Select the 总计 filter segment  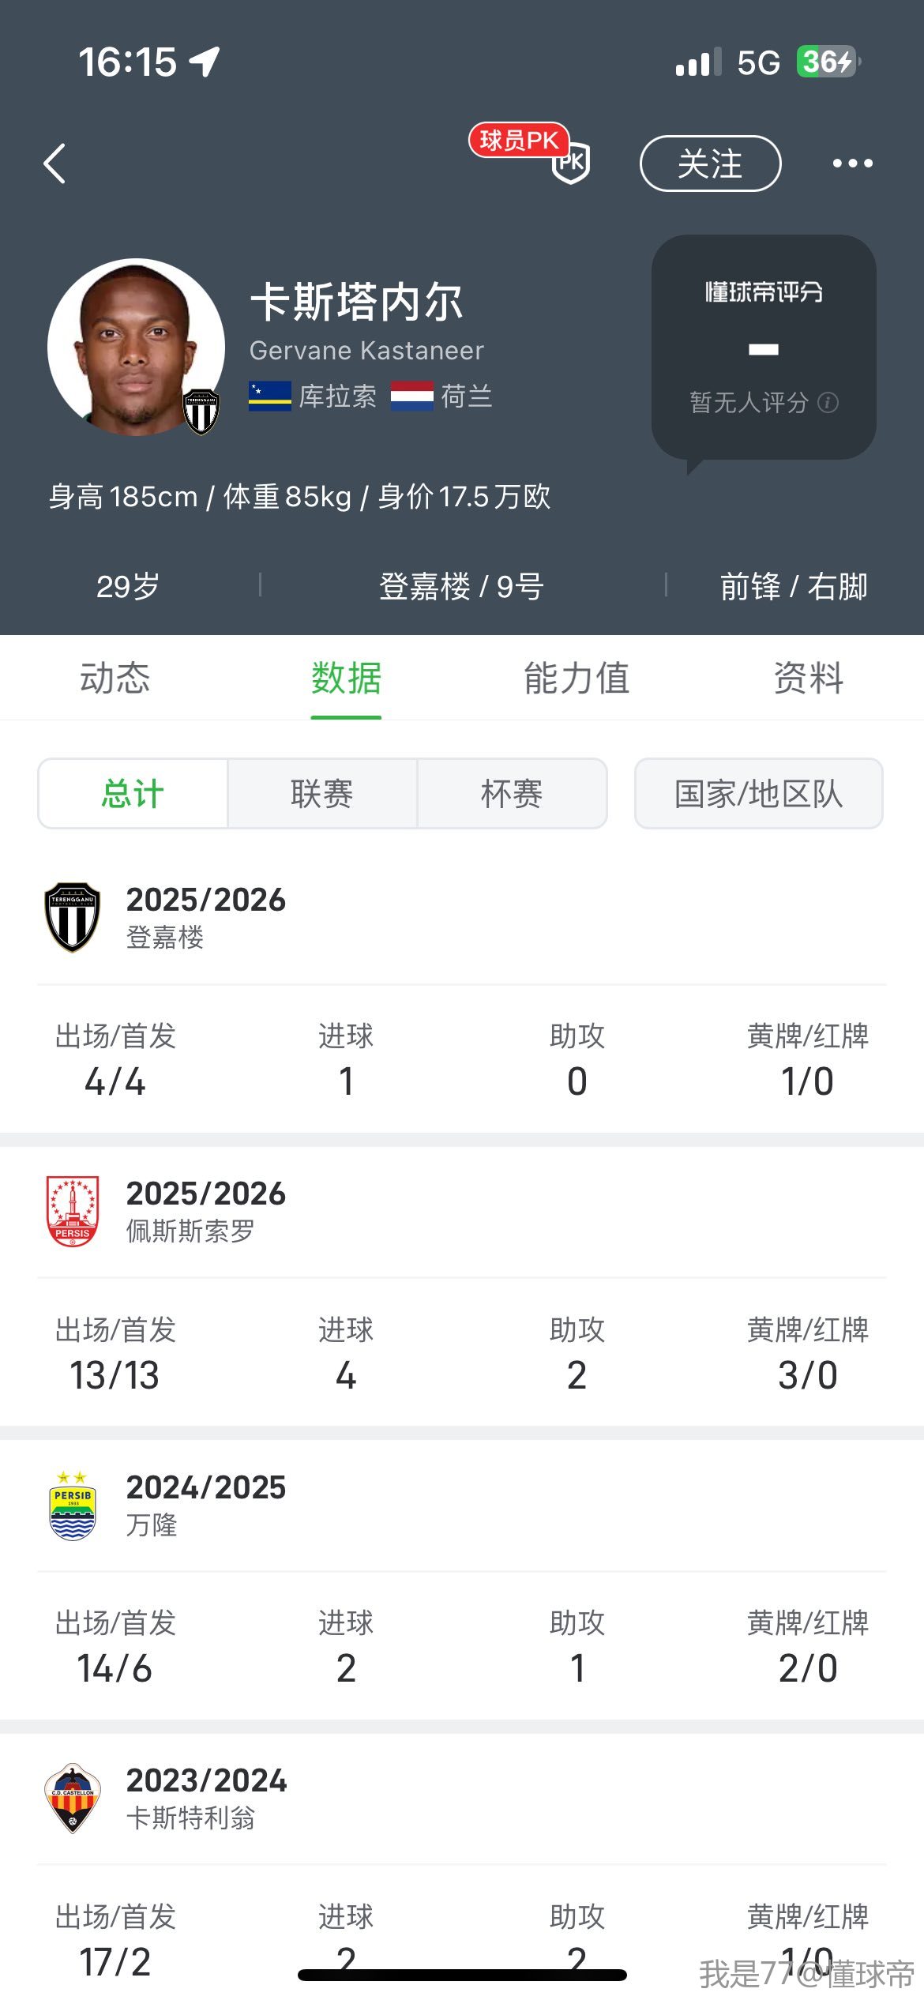(x=133, y=793)
